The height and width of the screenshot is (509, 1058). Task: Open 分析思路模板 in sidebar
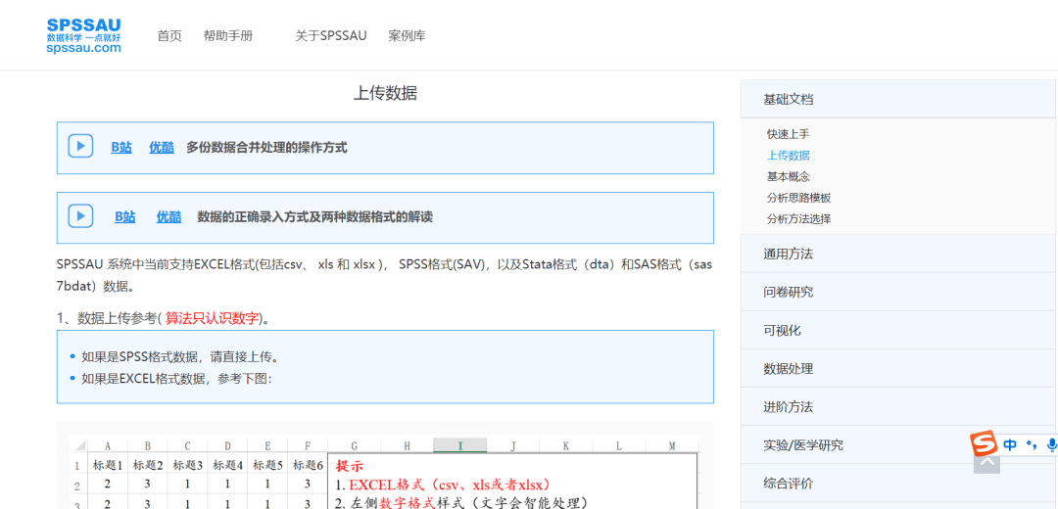799,198
